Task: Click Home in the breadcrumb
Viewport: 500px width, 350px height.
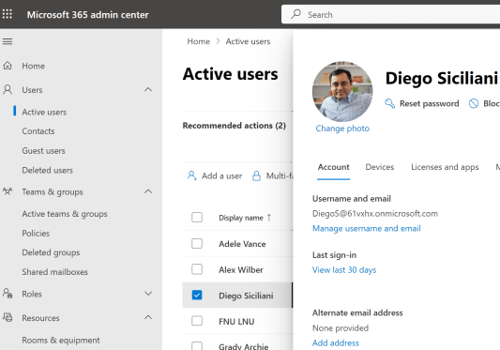Action: pos(198,41)
